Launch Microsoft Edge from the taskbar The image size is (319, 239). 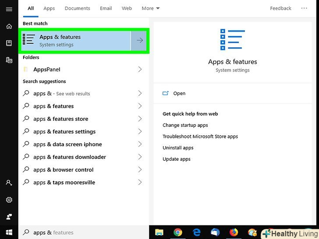tap(197, 232)
